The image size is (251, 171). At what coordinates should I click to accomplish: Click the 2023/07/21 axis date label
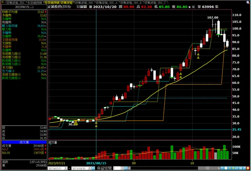tap(57, 163)
